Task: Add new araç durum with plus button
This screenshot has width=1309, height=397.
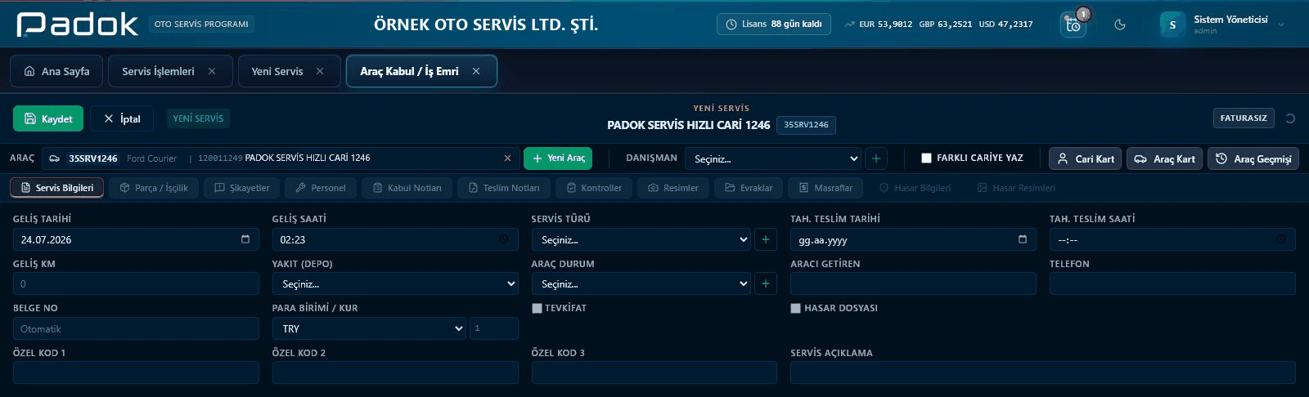Action: click(x=766, y=283)
